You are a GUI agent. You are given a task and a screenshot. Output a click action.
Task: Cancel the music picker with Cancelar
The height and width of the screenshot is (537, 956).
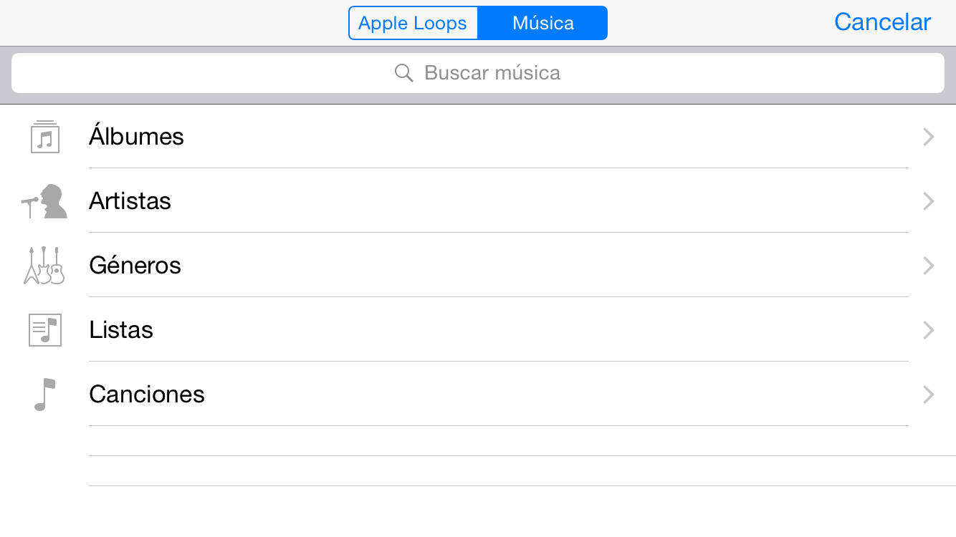click(882, 22)
